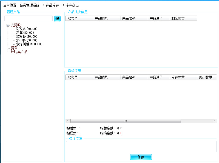Click inside the 备注文字 remarks box
Viewport: 219px width, 163px height.
[141, 147]
